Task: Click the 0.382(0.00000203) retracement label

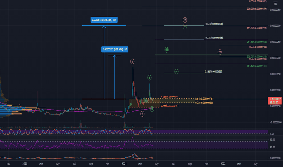Action: pos(258,59)
